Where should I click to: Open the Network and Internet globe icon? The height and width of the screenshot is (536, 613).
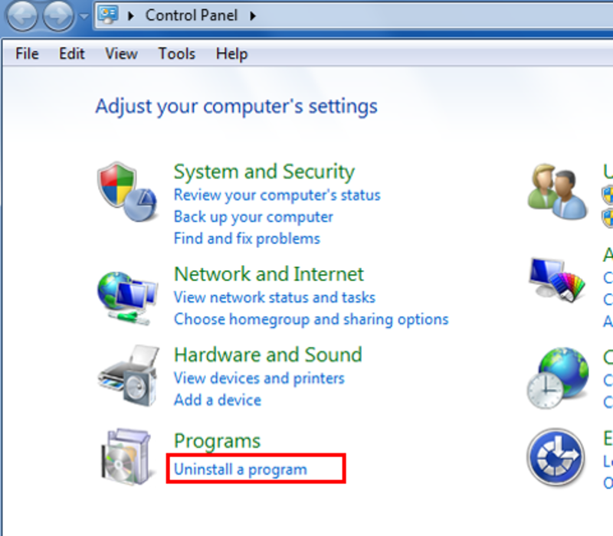pyautogui.click(x=127, y=298)
